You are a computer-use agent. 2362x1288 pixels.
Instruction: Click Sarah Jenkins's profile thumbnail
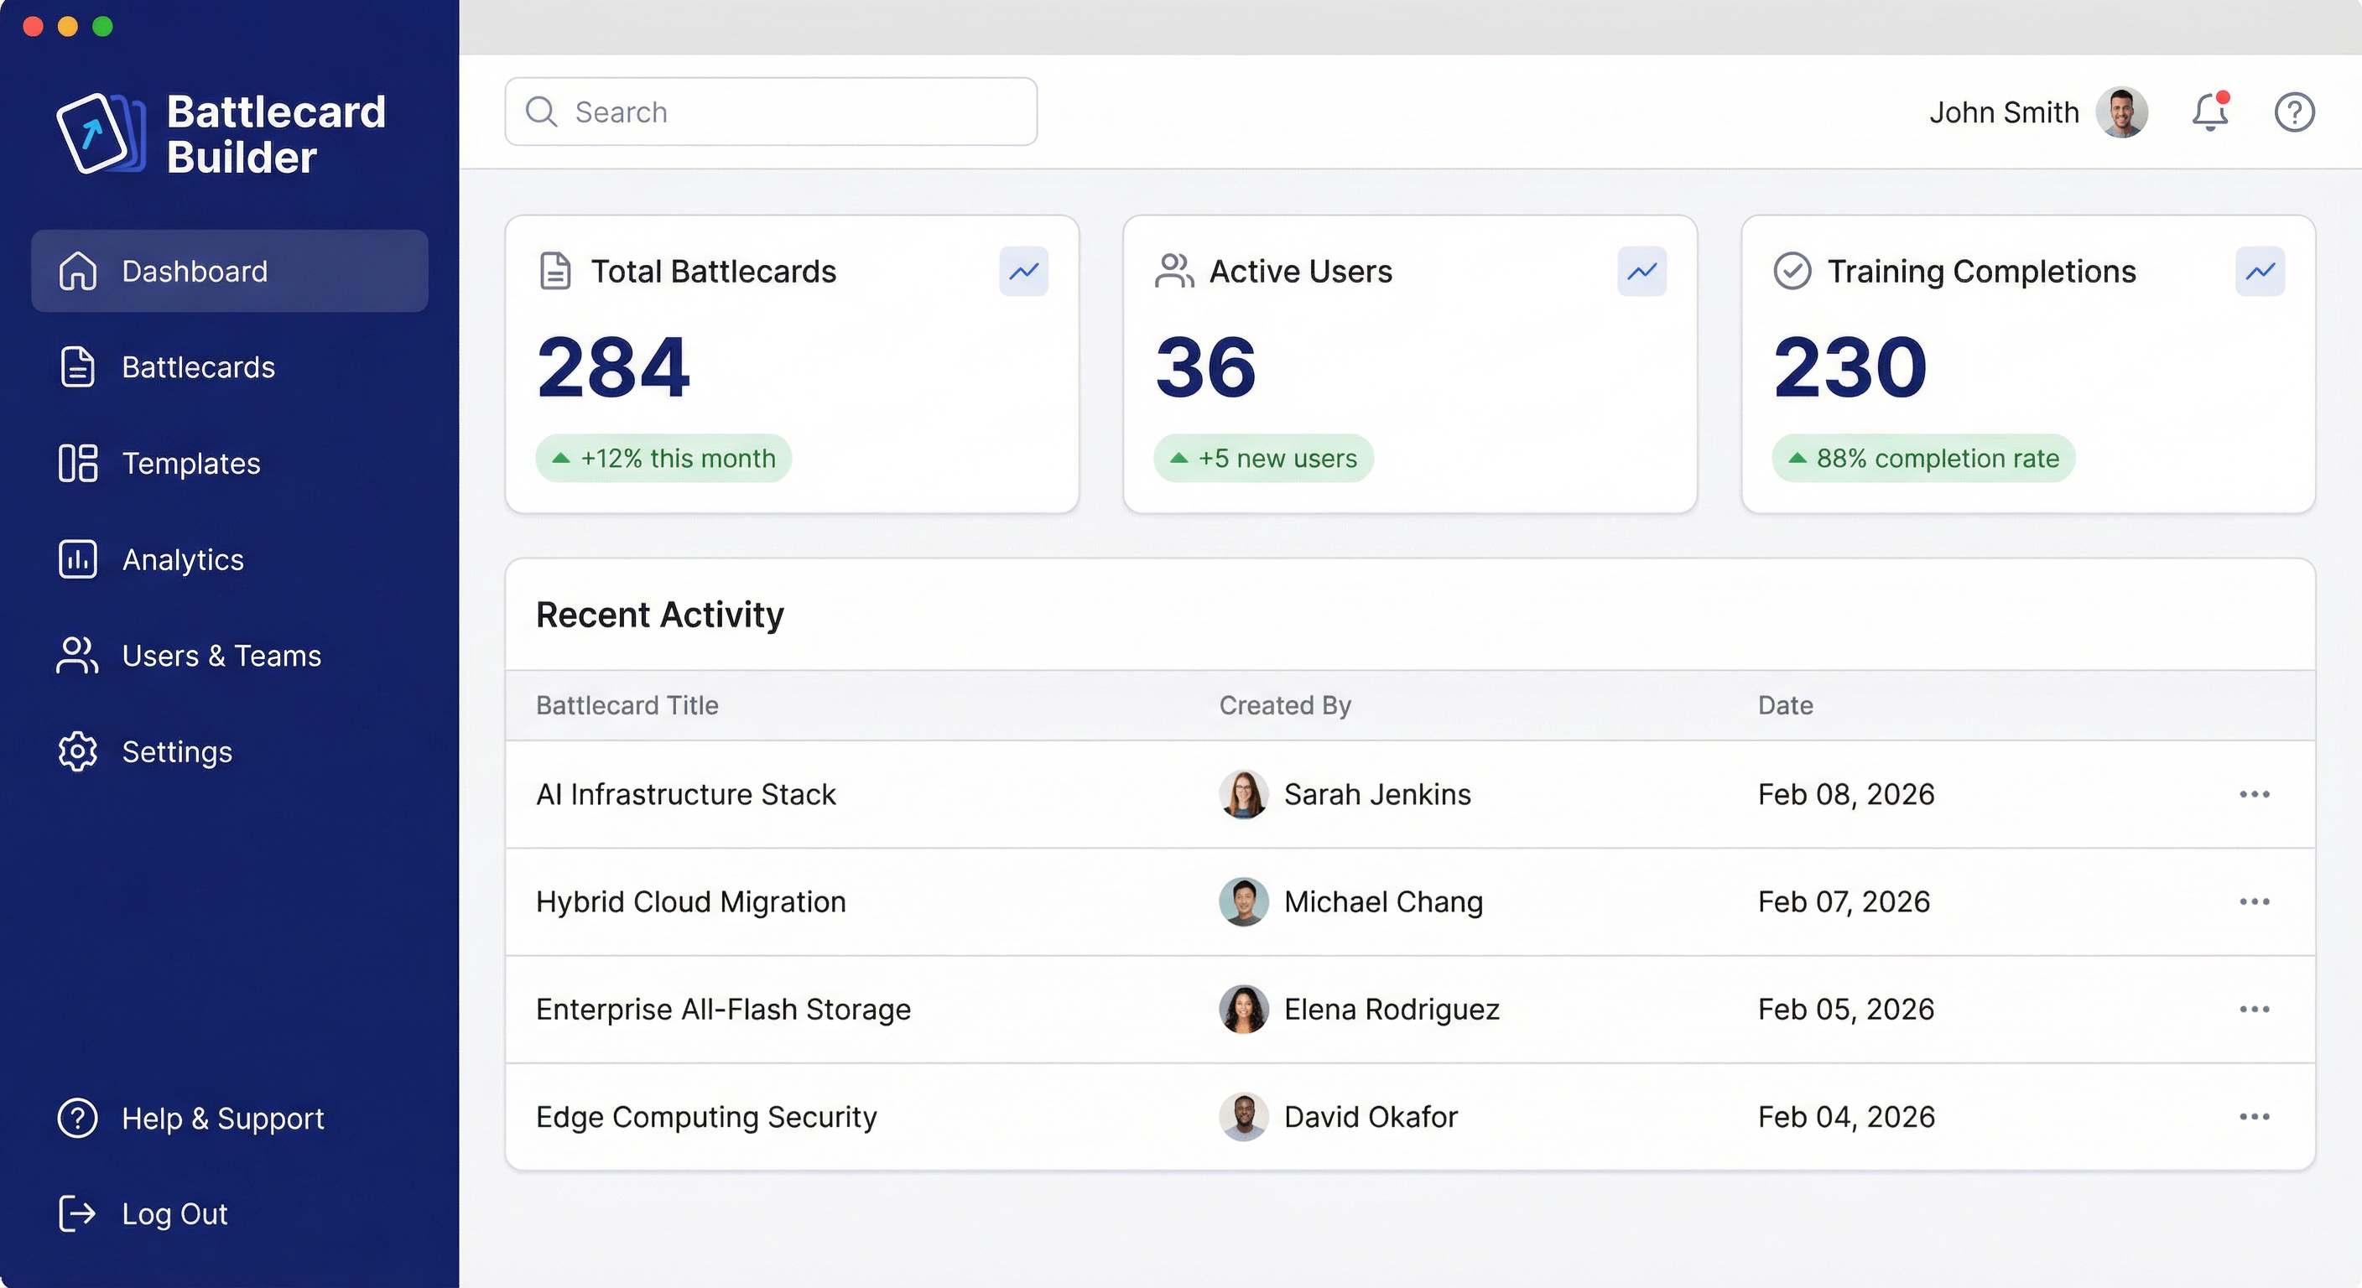pos(1242,795)
